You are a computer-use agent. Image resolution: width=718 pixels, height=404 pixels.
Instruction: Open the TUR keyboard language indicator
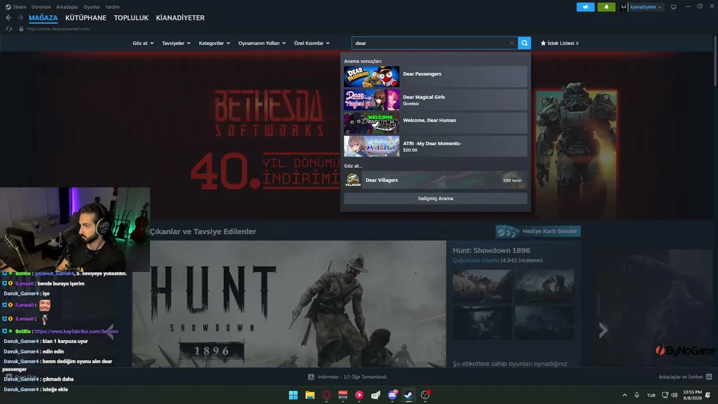pyautogui.click(x=651, y=395)
